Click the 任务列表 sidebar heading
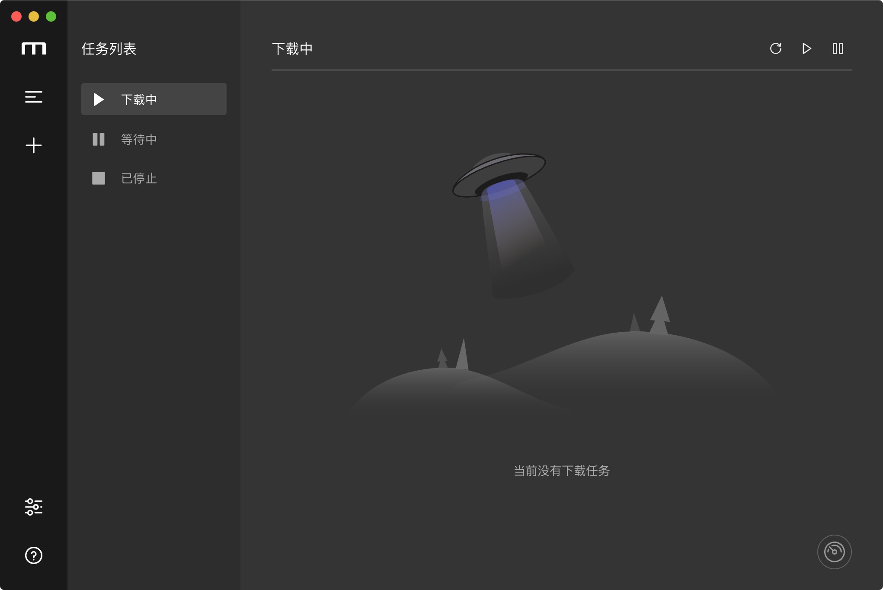 coord(109,49)
